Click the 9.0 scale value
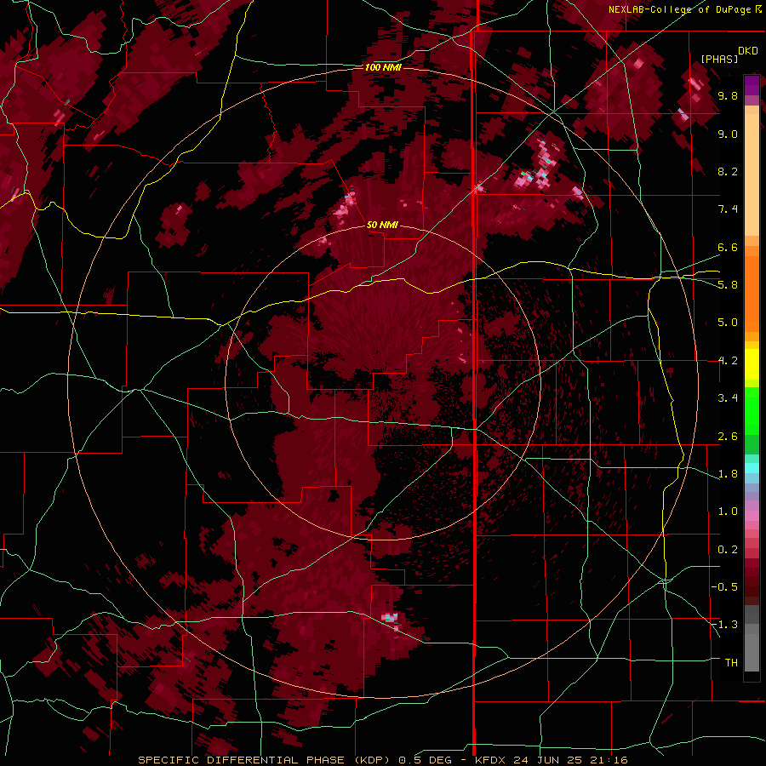Image resolution: width=766 pixels, height=766 pixels. [x=728, y=134]
